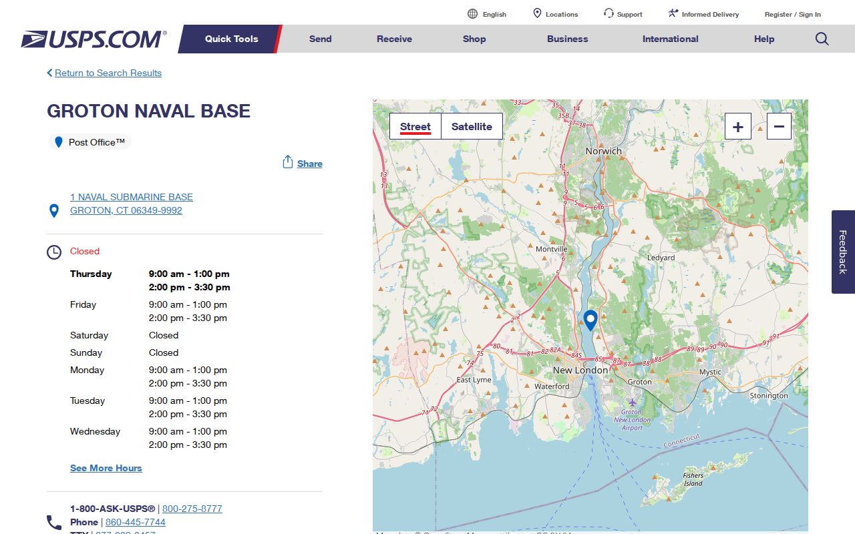Click the Support headset icon
Image resolution: width=855 pixels, height=534 pixels.
coord(609,13)
